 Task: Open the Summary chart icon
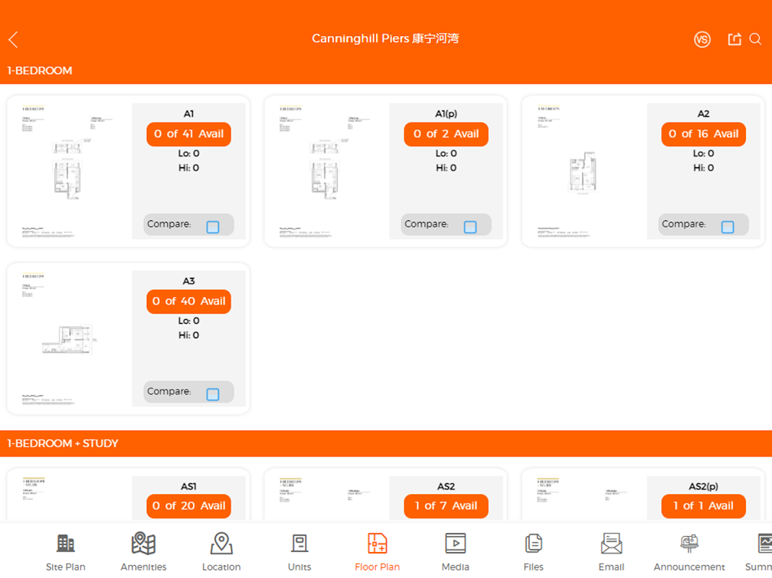765,543
